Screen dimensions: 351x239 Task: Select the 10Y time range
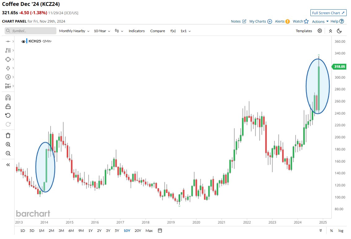coord(127,231)
